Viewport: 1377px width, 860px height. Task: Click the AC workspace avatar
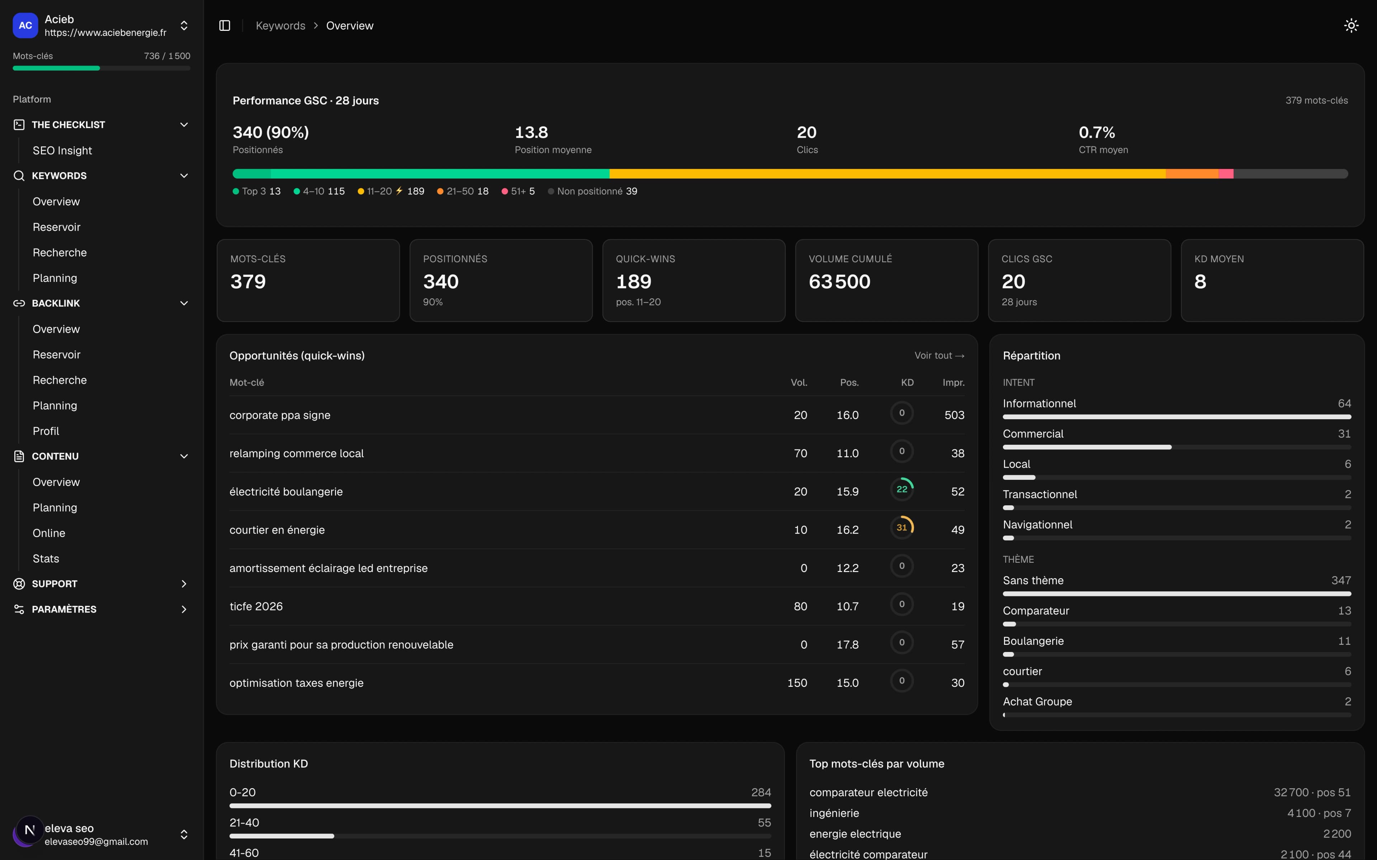click(25, 25)
